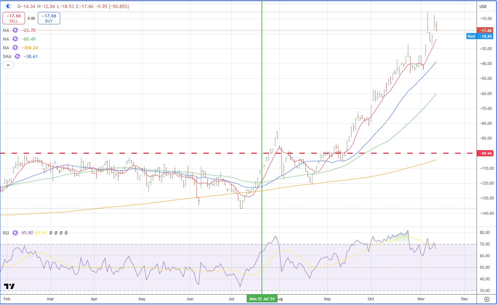Click the refresh icon beside SMA -38.61
This screenshot has height=305, width=498.
(x=17, y=56)
